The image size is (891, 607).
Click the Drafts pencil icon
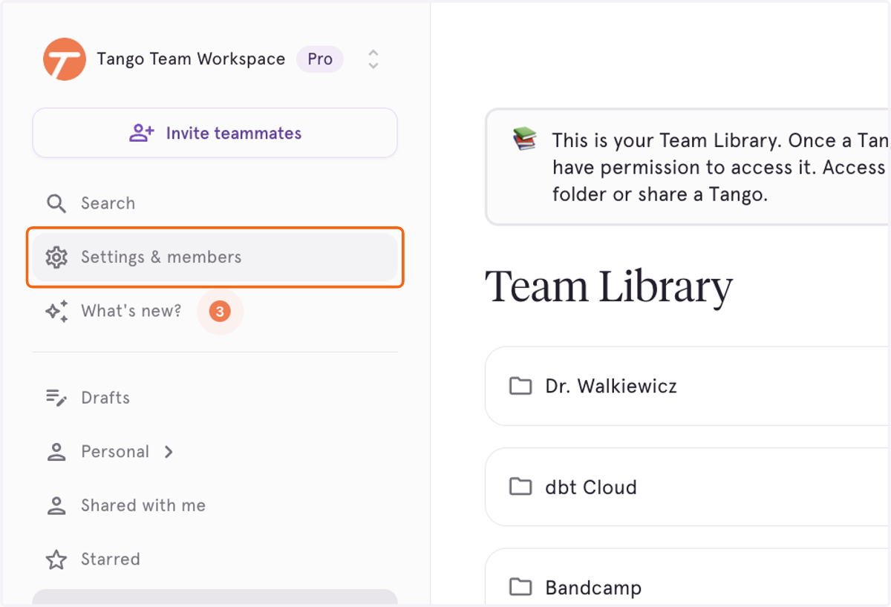(56, 398)
